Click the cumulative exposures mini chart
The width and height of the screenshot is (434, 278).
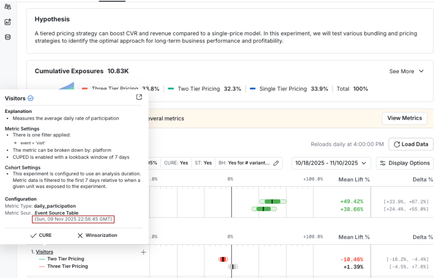(67, 86)
